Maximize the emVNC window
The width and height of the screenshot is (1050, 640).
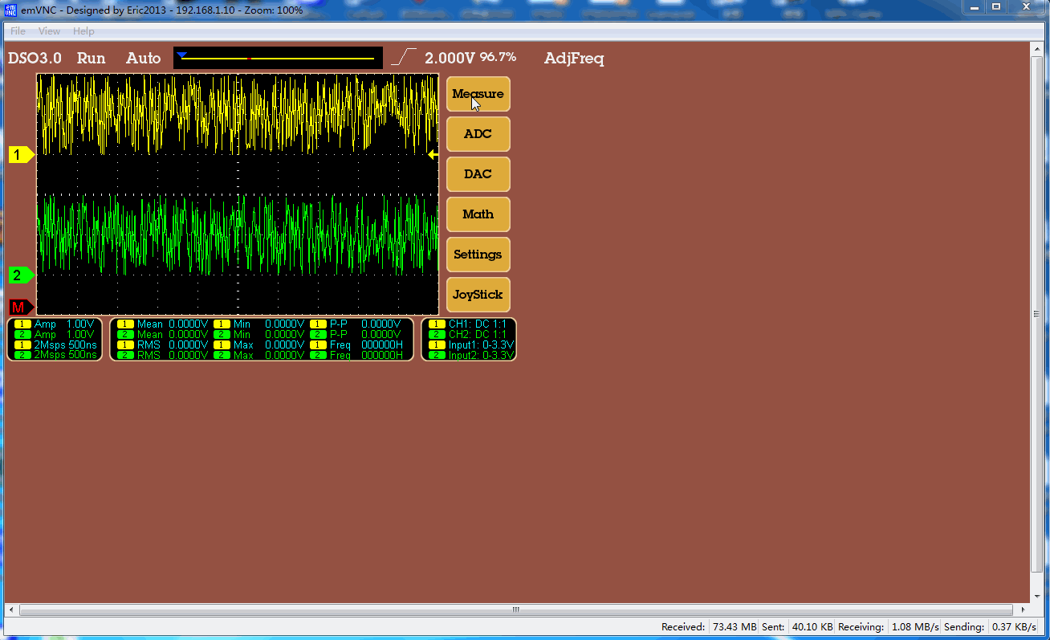[x=996, y=6]
